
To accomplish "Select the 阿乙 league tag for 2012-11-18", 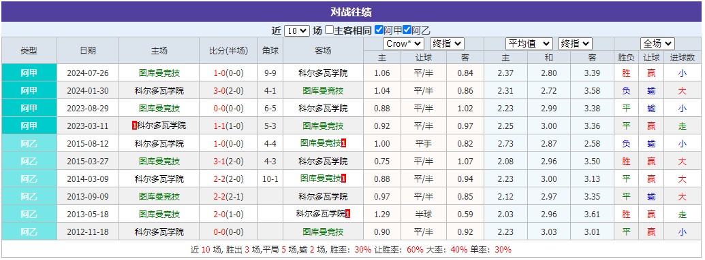I will pyautogui.click(x=29, y=232).
